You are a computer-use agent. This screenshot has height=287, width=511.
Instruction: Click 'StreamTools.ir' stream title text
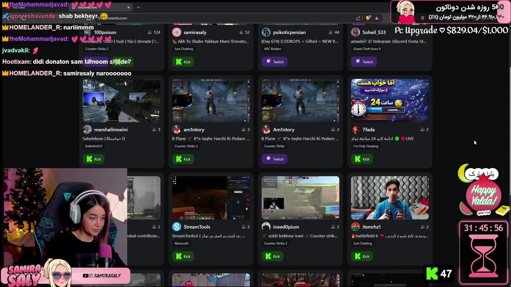[208, 236]
